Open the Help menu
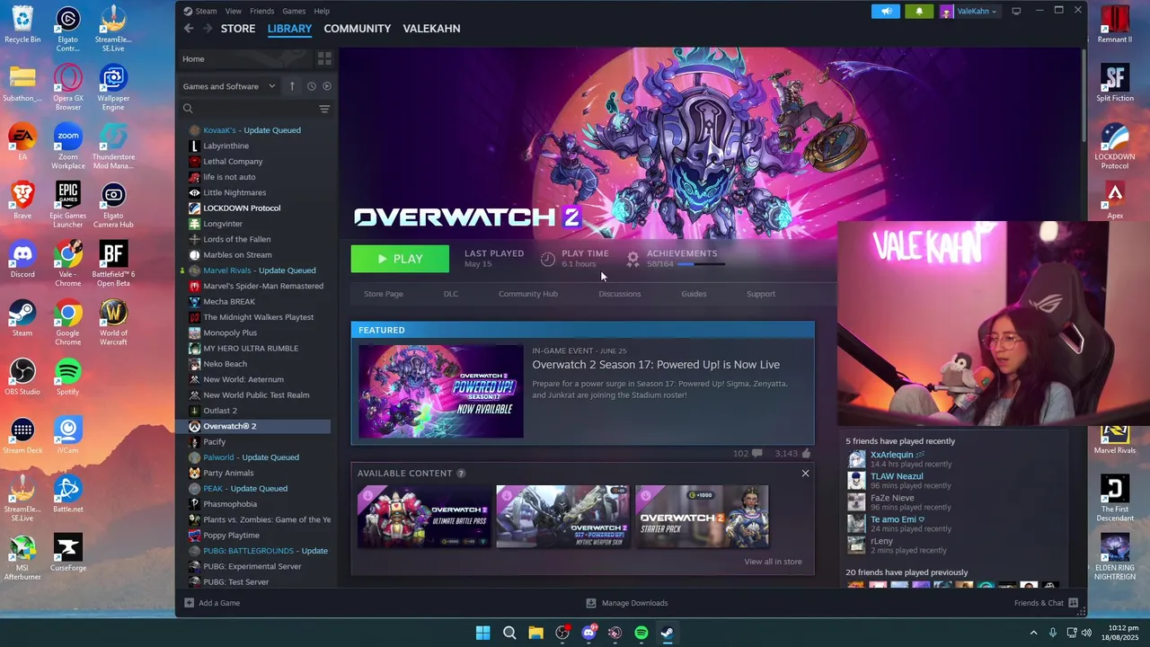 click(322, 11)
